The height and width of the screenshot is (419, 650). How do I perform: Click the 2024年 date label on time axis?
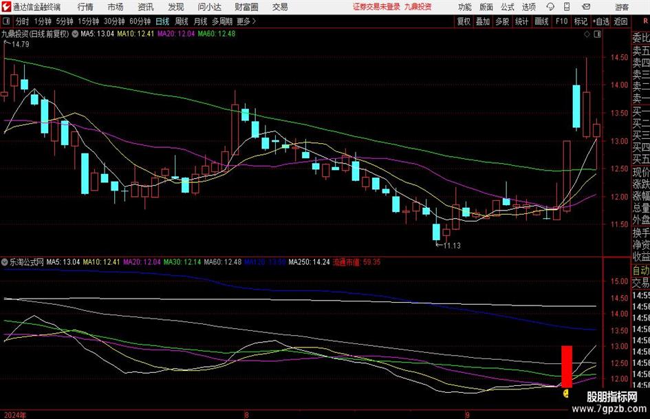click(15, 415)
